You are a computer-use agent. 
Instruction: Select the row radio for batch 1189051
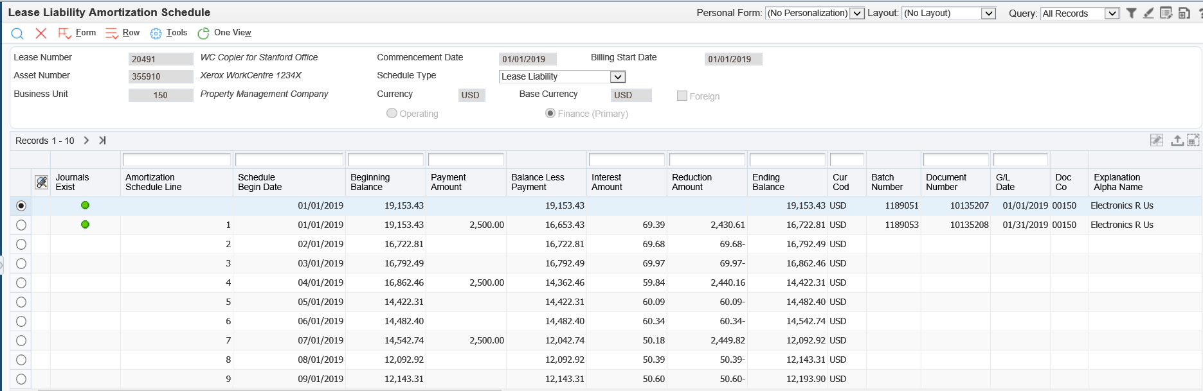tap(21, 205)
